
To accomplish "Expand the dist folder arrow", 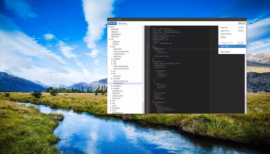I will (111, 103).
